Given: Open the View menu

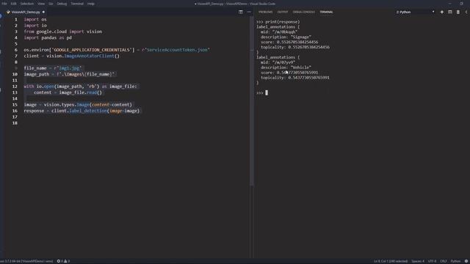Looking at the screenshot, I should tap(41, 4).
